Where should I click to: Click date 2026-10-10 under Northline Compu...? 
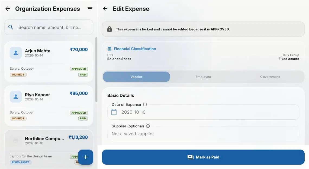click(x=34, y=143)
